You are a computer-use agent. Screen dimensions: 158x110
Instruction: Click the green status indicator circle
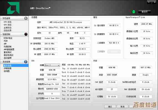134,12
